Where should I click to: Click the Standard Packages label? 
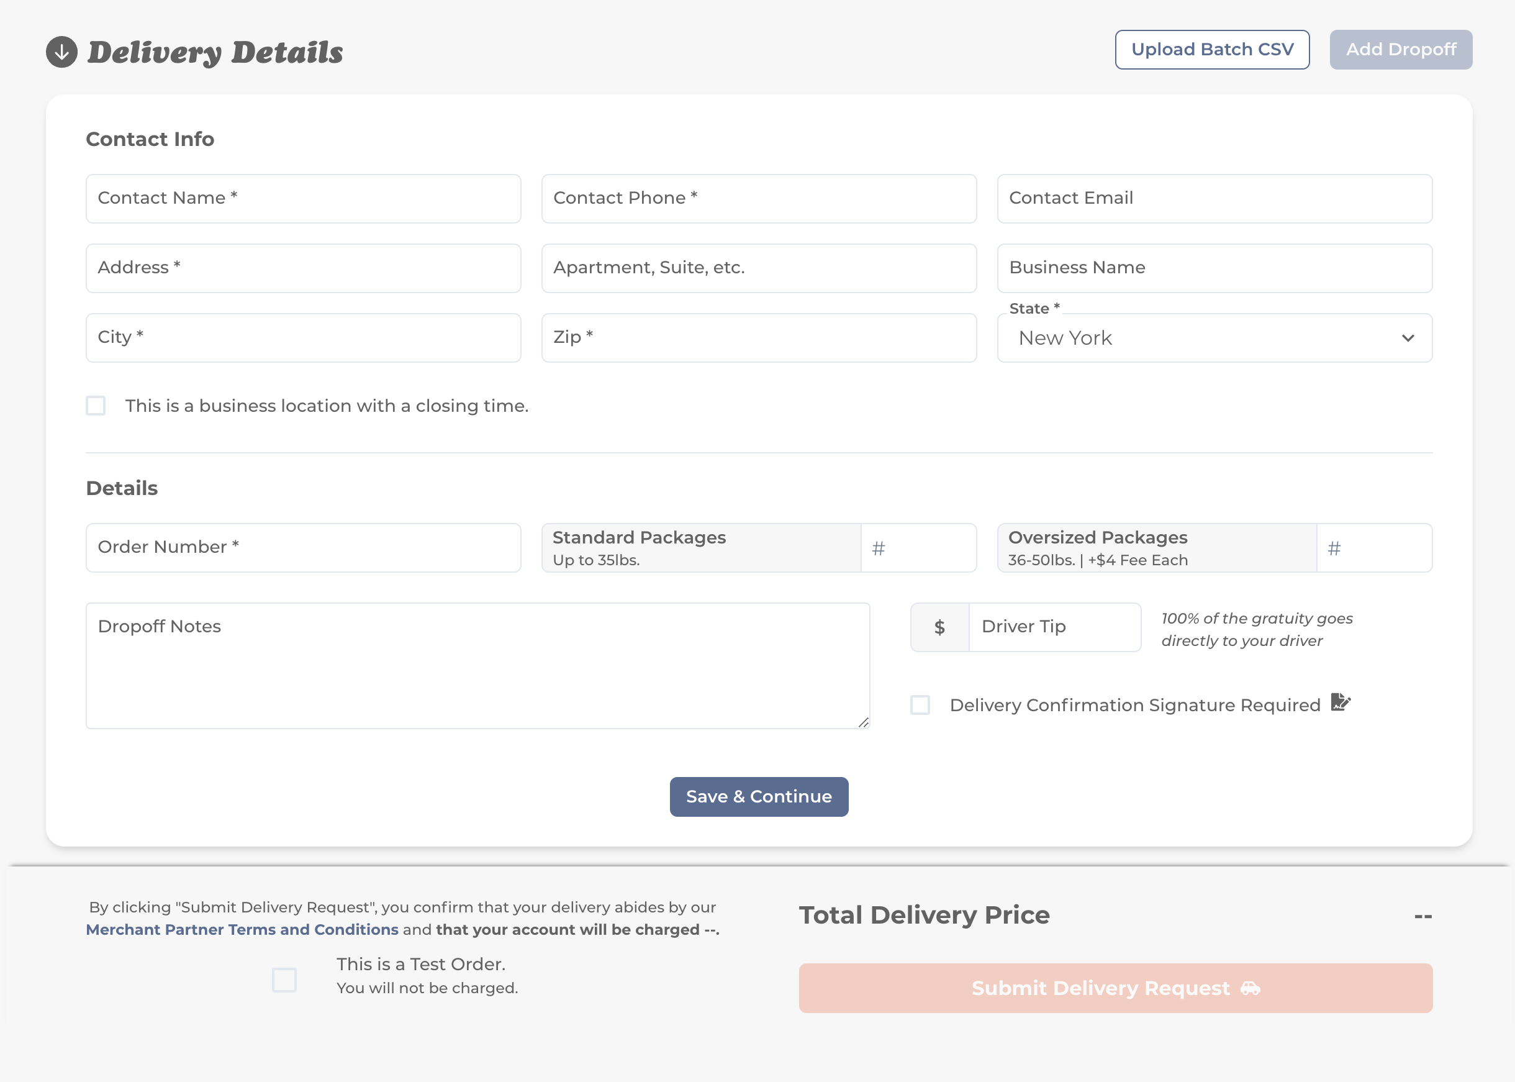click(x=640, y=538)
